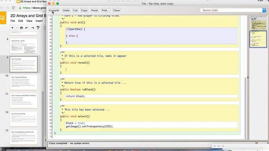269x151 pixels.
Task: Expand the new slide layout dropdown arrow
Action: coord(16,28)
